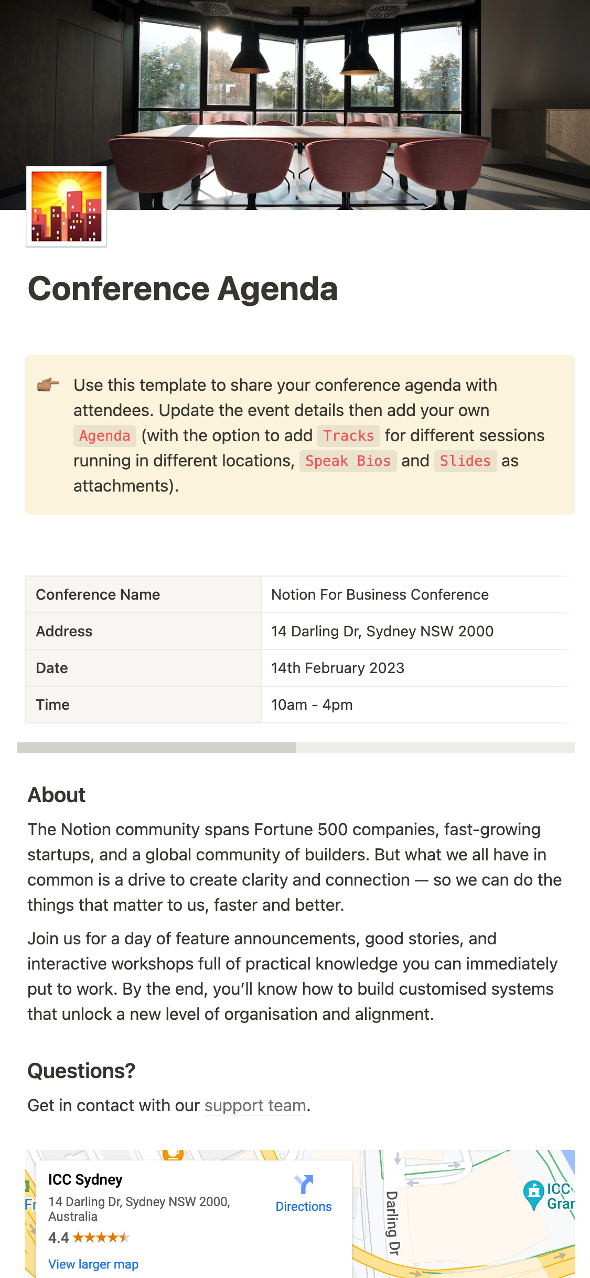Viewport: 590px width, 1278px height.
Task: Open the support team link
Action: [x=255, y=1105]
